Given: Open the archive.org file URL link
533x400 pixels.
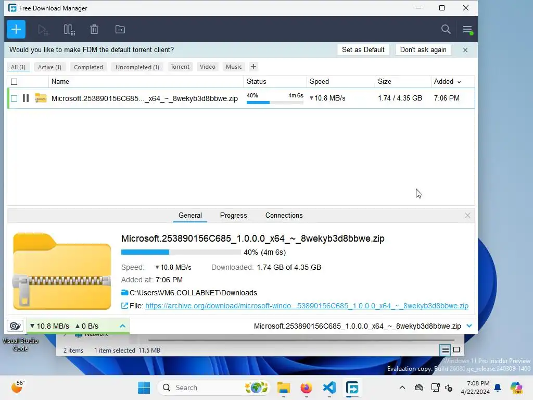Looking at the screenshot, I should click(307, 306).
